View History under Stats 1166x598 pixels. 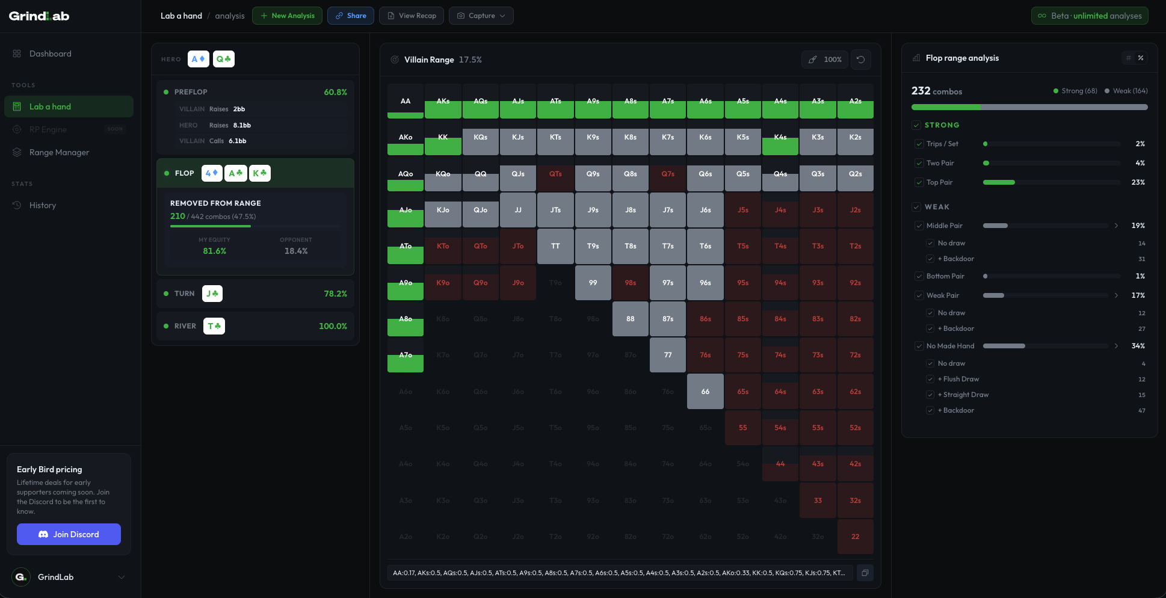[42, 205]
